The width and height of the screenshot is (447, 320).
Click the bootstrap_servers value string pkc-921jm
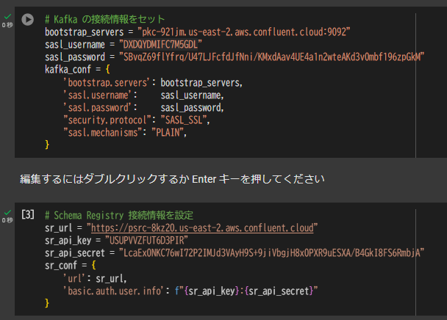[x=244, y=32]
